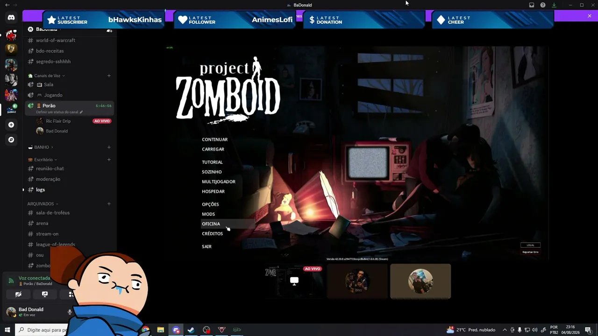This screenshot has width=598, height=336.
Task: Click the AO VIVO stream preview thumbnail
Action: (x=294, y=281)
